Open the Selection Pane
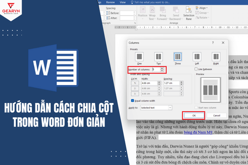 click(189, 13)
